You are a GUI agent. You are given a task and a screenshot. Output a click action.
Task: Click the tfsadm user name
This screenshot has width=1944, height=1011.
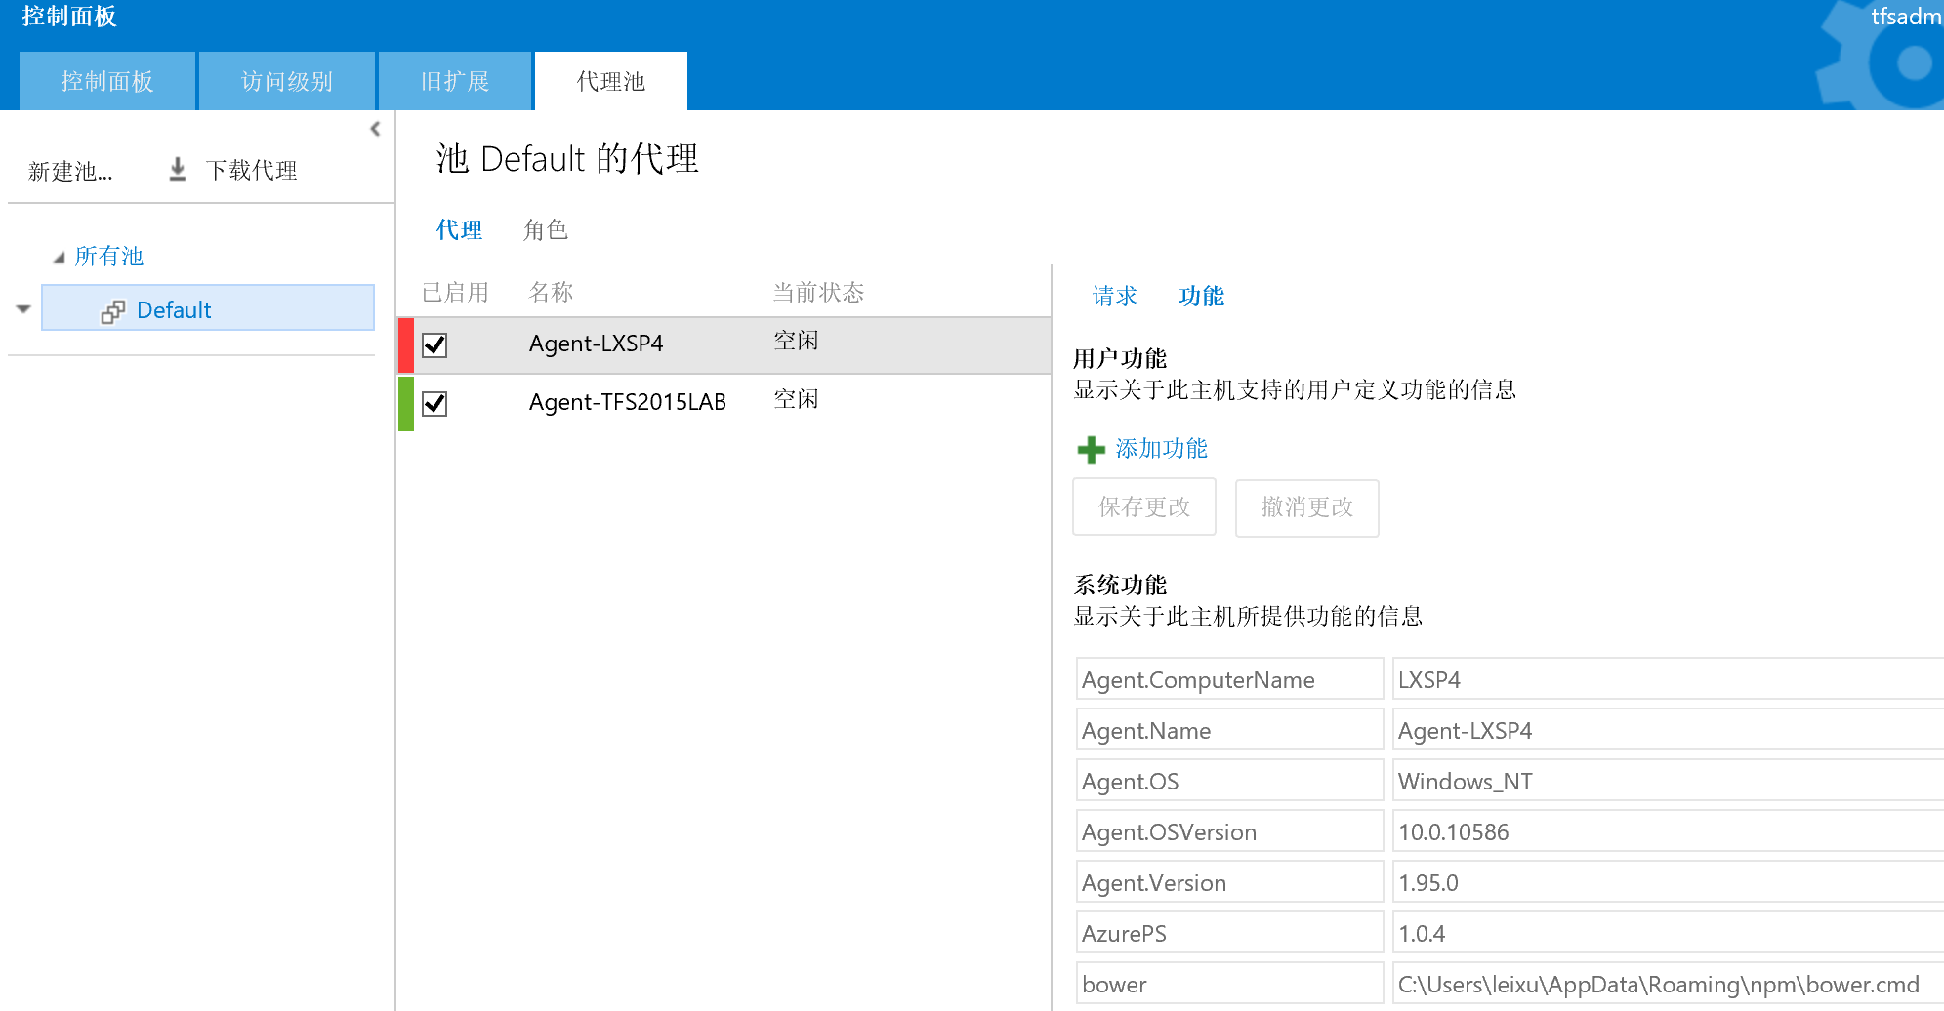tap(1906, 17)
